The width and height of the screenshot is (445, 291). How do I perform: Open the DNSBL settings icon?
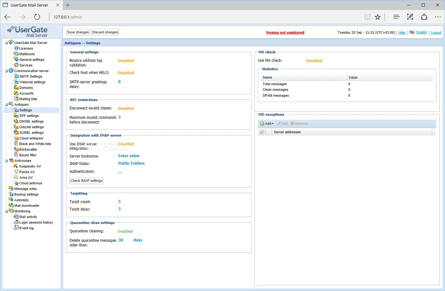[x=16, y=121]
